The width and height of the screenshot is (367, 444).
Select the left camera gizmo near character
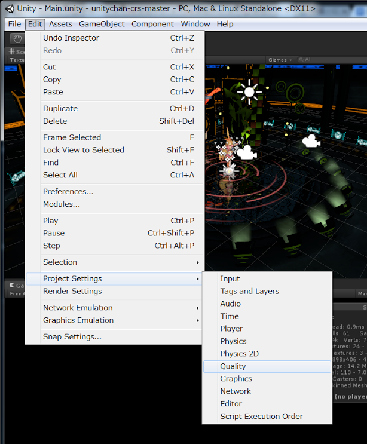pos(247,152)
